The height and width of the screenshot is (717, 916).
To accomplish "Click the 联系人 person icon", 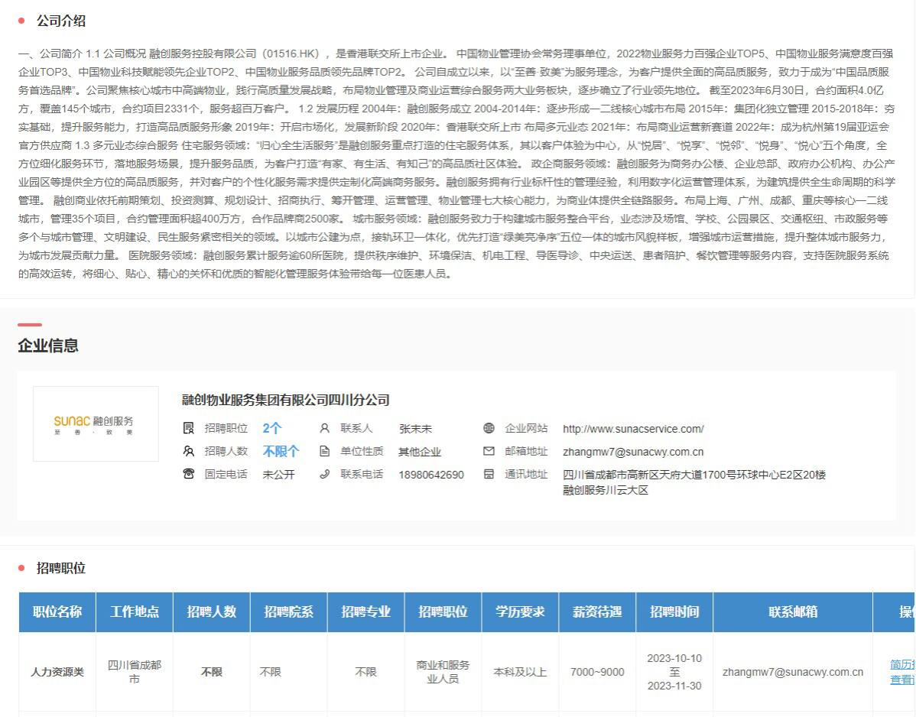I will [x=325, y=429].
